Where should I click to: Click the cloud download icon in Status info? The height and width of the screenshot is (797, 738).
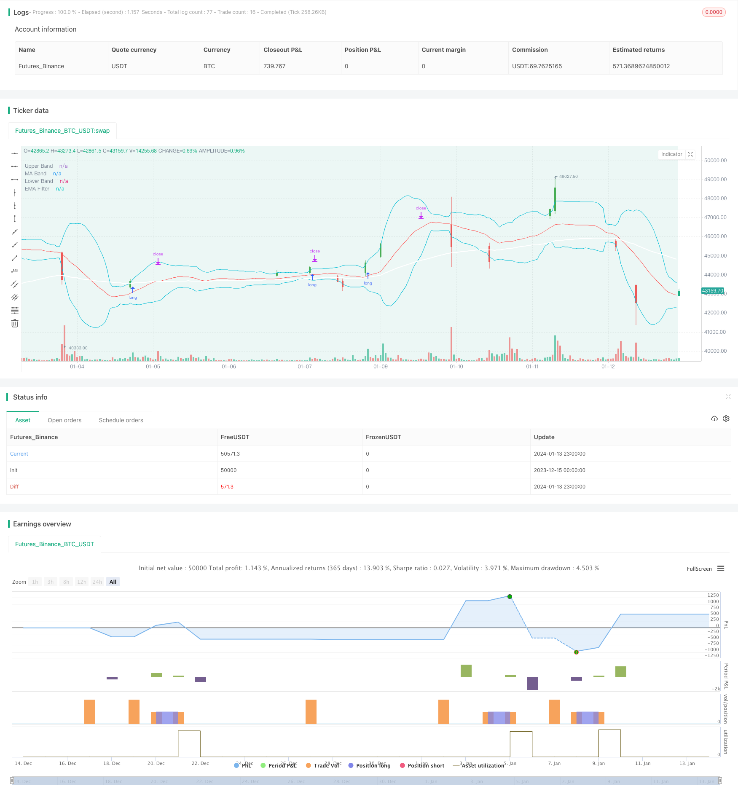coord(714,419)
